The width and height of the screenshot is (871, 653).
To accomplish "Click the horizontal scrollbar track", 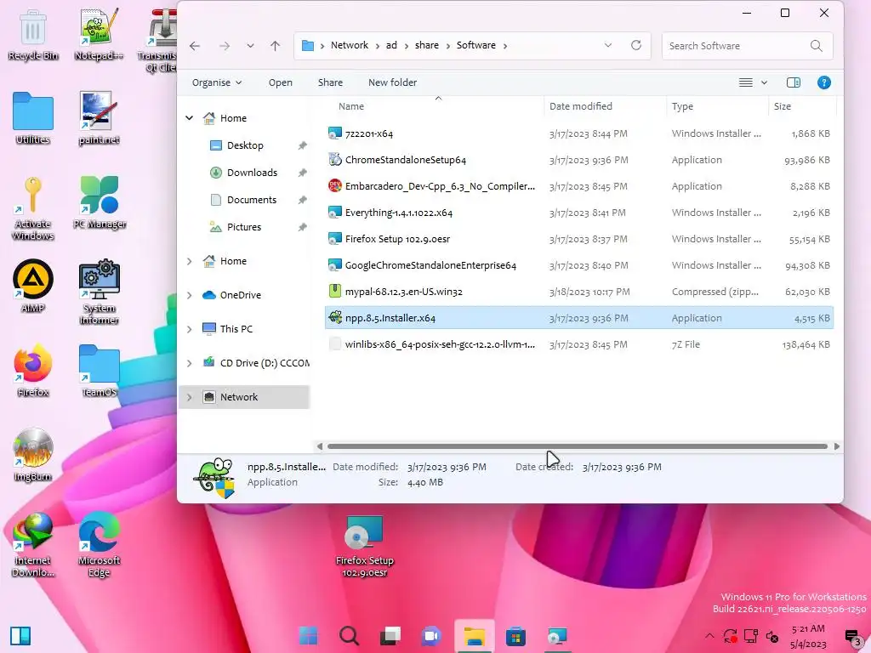I will pyautogui.click(x=578, y=446).
